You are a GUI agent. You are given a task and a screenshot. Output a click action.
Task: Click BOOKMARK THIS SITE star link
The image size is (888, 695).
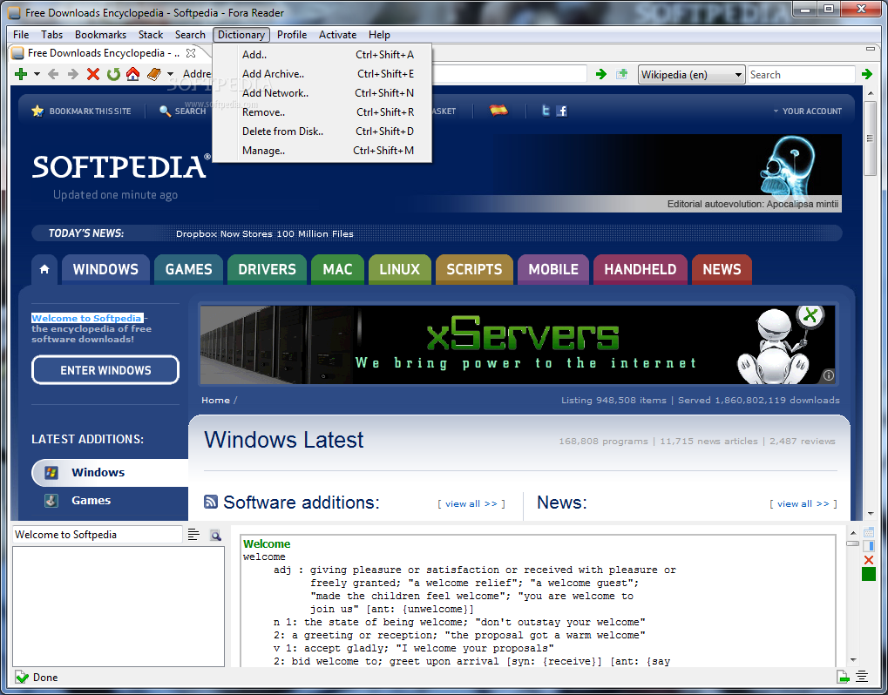click(x=82, y=111)
